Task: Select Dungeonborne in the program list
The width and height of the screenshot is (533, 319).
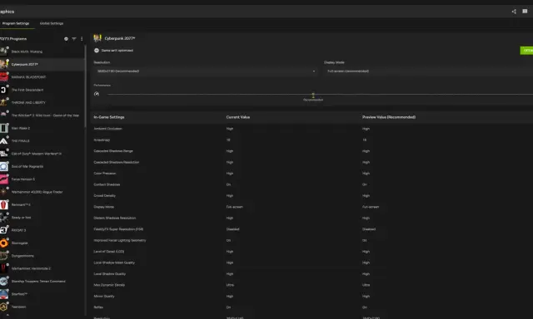Action: pos(42,256)
